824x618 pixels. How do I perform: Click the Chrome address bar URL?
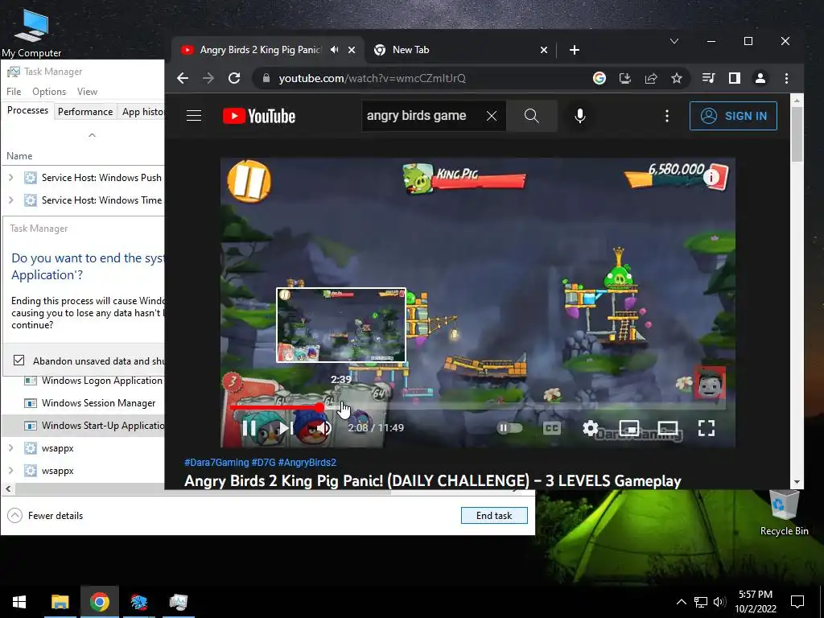click(372, 78)
